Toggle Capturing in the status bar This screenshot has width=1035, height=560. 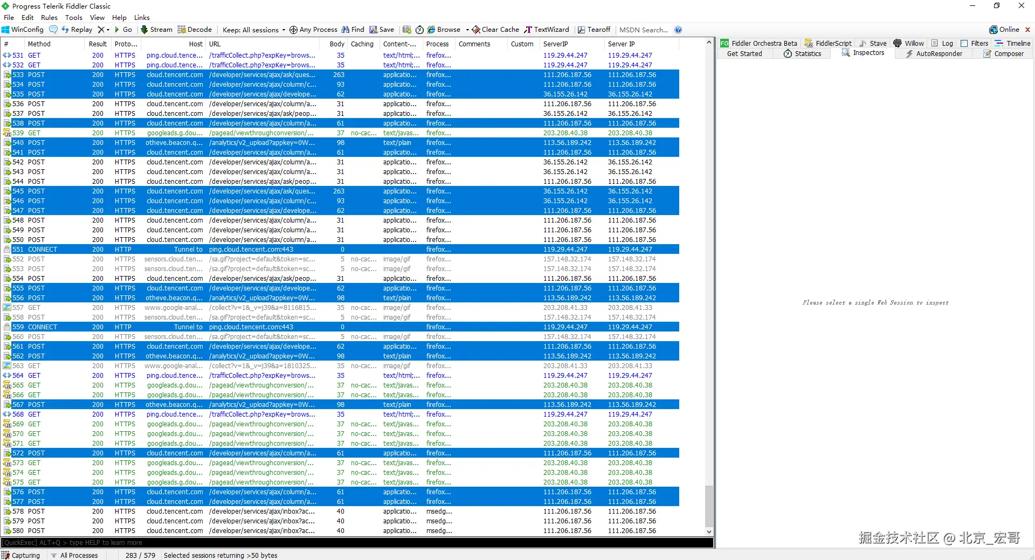coord(22,555)
